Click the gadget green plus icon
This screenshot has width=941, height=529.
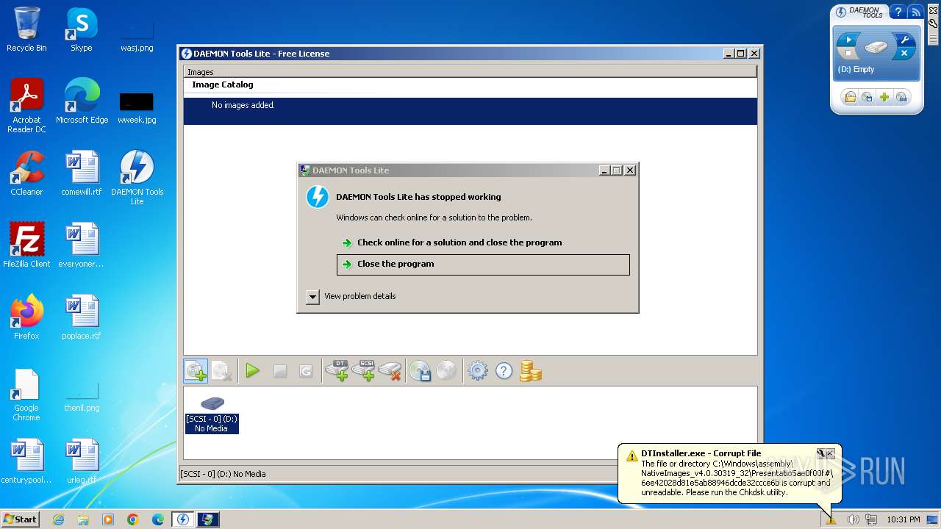tap(884, 97)
